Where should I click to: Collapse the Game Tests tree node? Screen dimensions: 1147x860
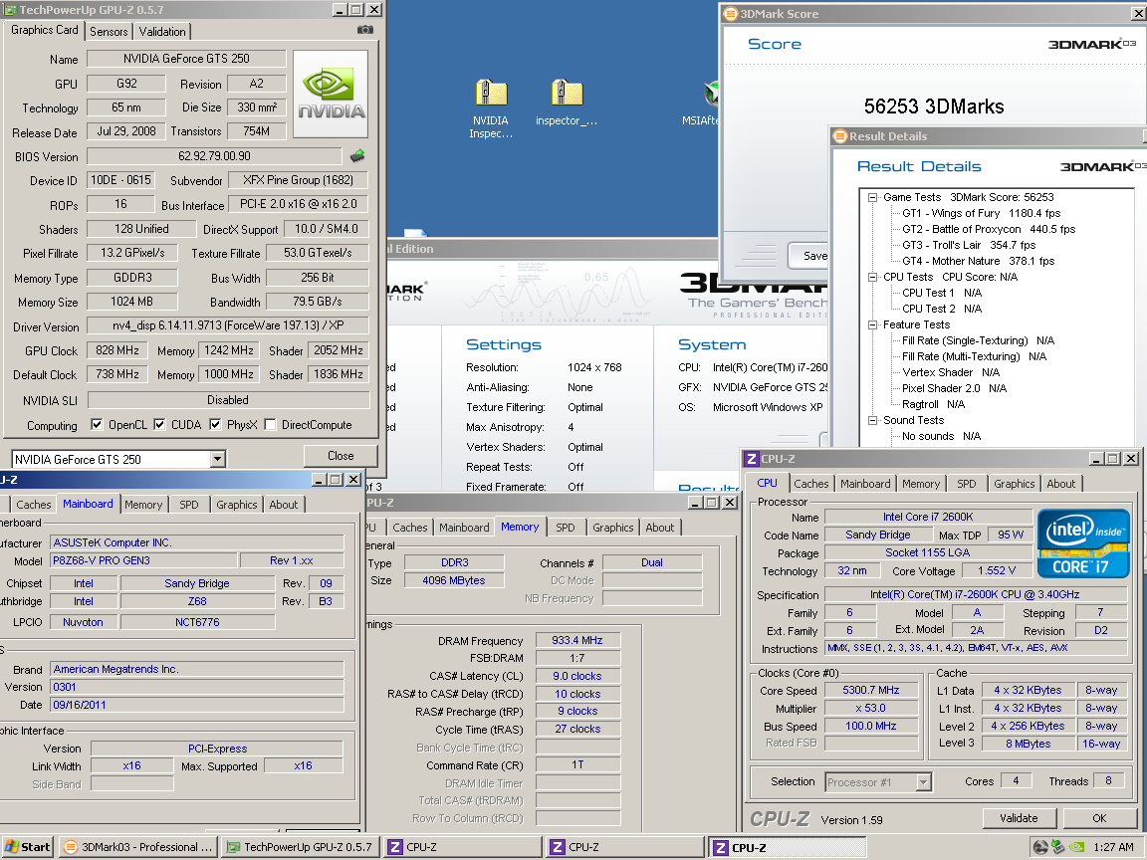click(872, 197)
